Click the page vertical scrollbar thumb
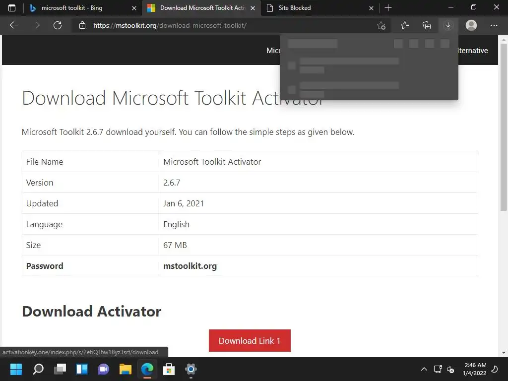The image size is (508, 381). pyautogui.click(x=503, y=127)
